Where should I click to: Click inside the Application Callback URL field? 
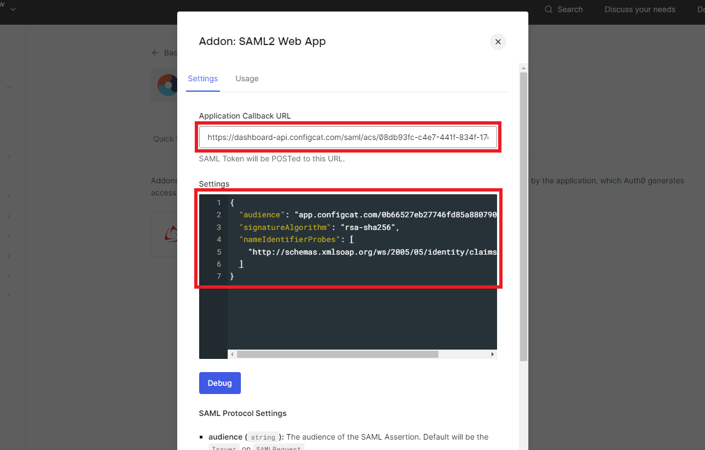pyautogui.click(x=348, y=137)
